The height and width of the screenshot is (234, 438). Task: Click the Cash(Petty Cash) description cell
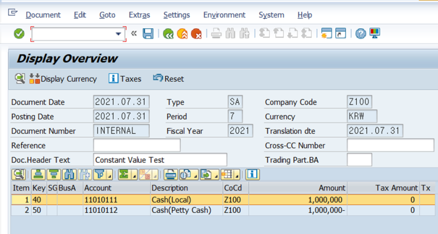pyautogui.click(x=186, y=210)
